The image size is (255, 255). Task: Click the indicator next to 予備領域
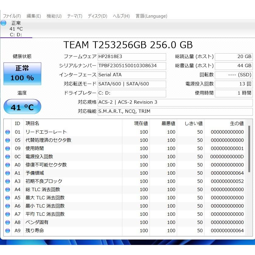pyautogui.click(x=7, y=173)
